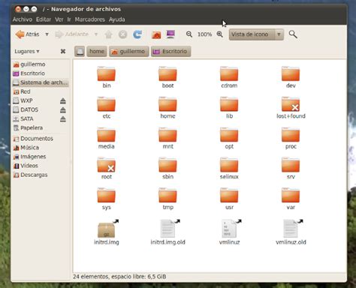This screenshot has width=356, height=288.
Task: Open the Marcadores menu
Action: [90, 19]
